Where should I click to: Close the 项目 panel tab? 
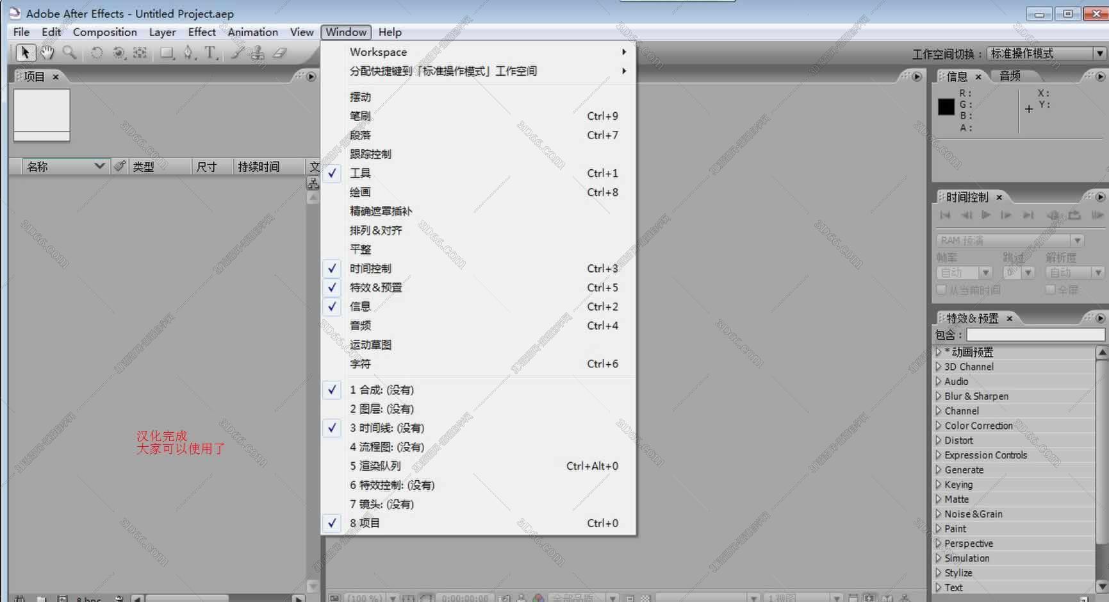click(x=56, y=77)
